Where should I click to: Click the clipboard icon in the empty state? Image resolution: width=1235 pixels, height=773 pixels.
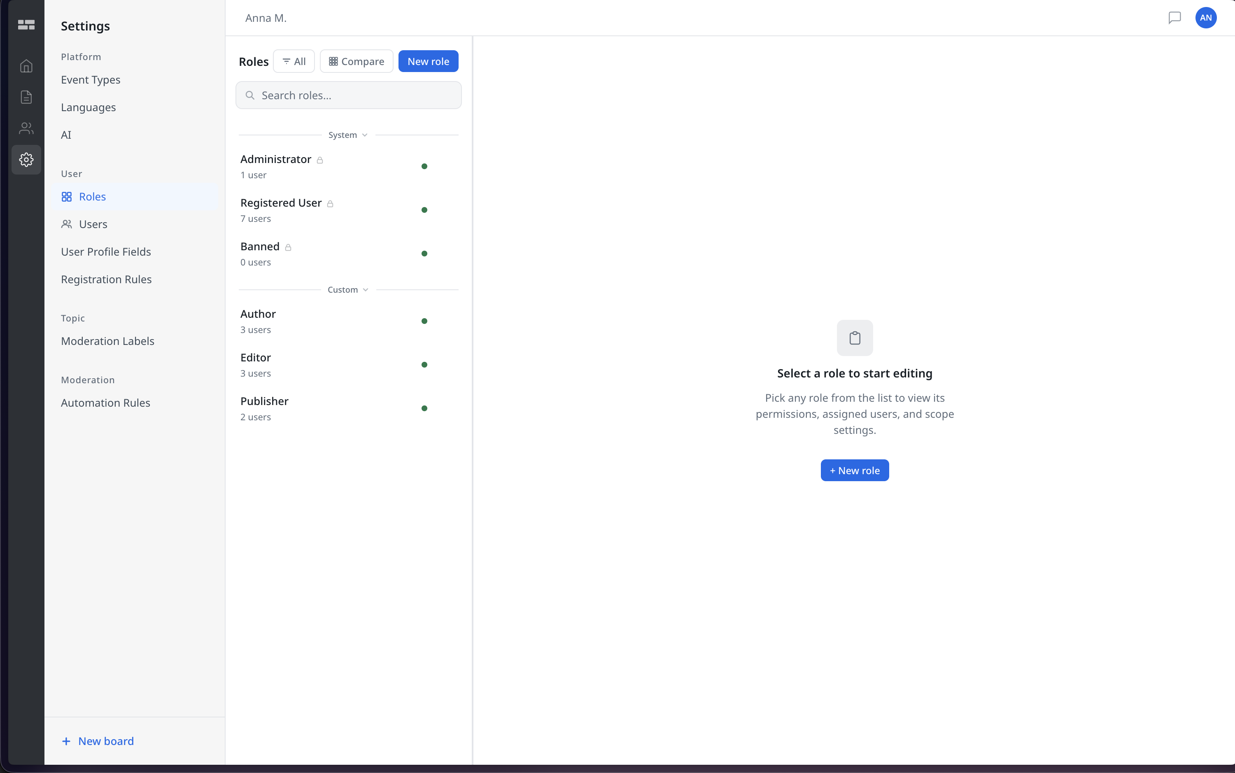point(855,338)
